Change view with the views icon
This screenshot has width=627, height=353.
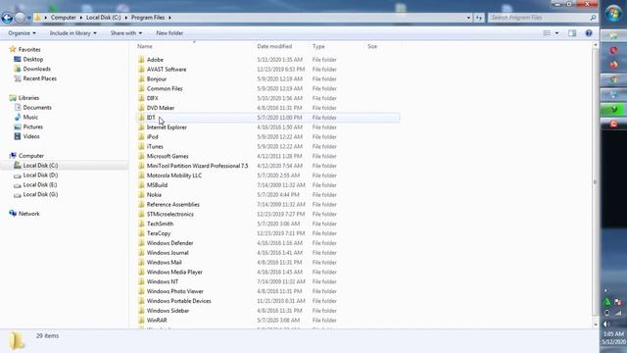[x=547, y=33]
